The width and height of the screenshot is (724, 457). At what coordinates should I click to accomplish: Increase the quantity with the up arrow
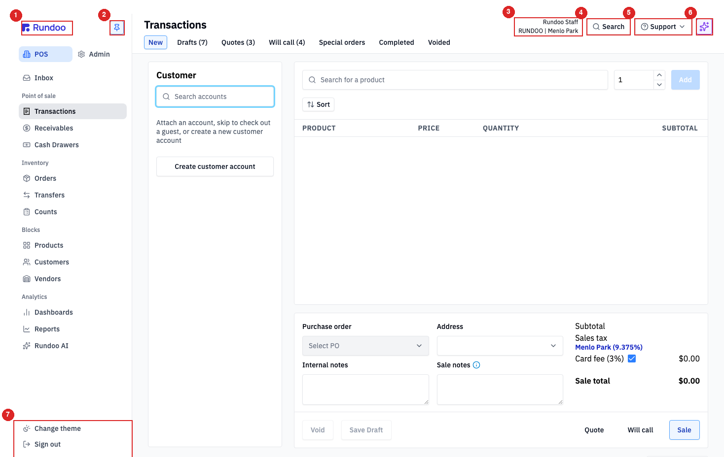click(659, 75)
